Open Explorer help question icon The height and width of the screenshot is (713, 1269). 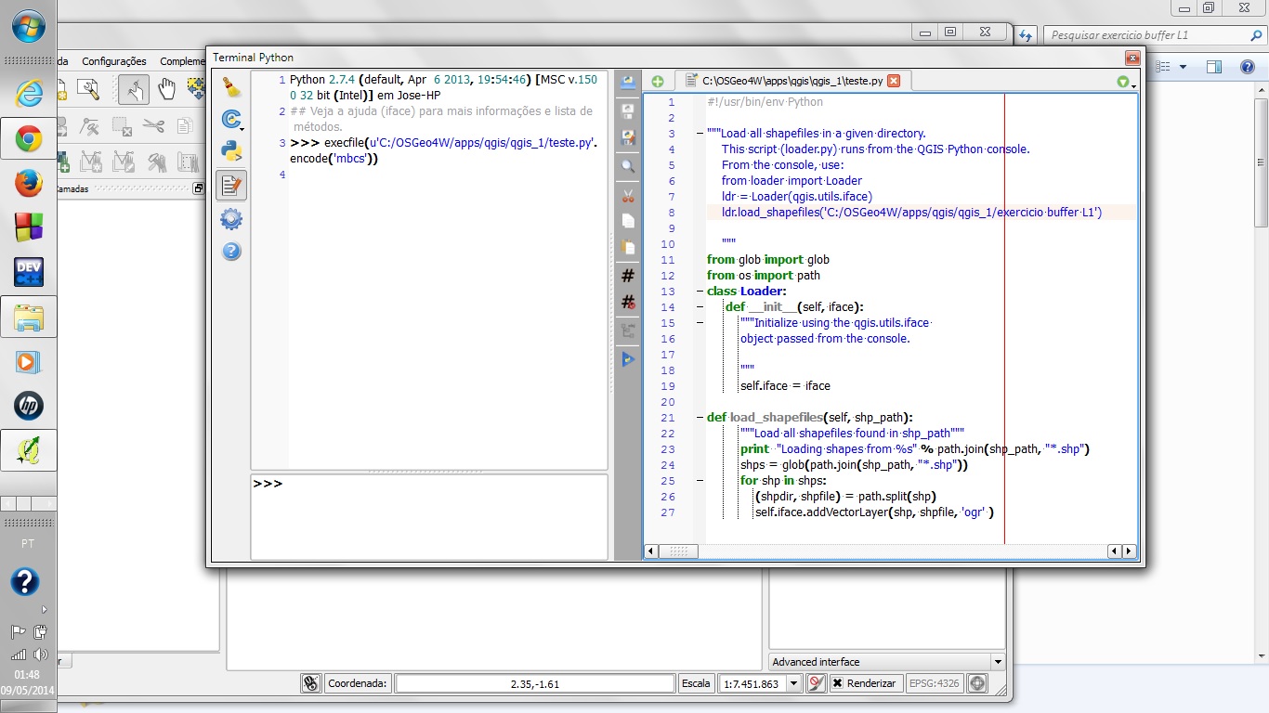[1246, 67]
